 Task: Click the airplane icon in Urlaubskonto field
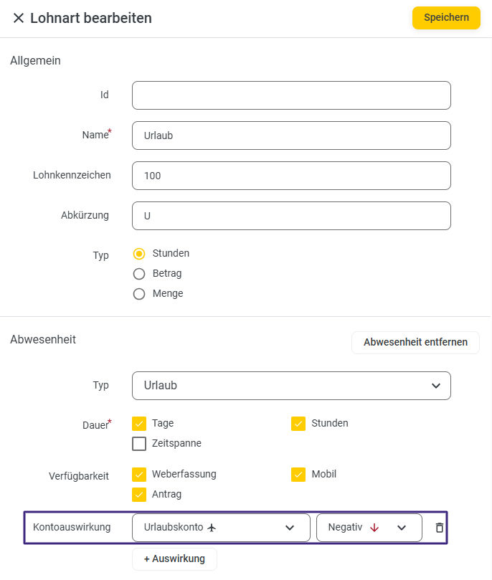212,528
